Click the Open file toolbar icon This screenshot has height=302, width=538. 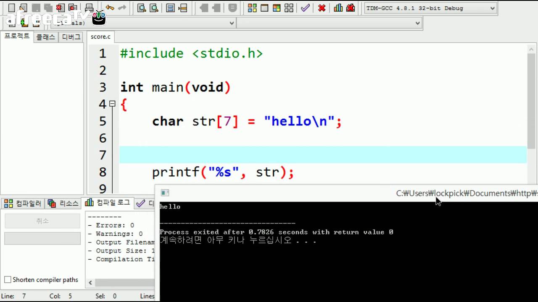pos(24,8)
